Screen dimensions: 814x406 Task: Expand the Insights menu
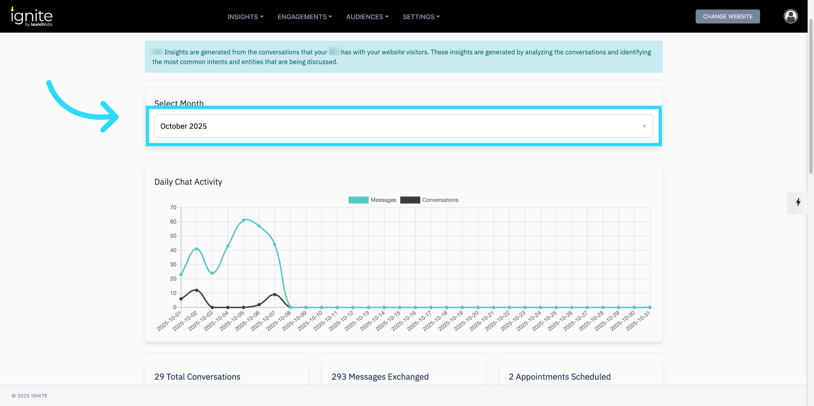[245, 17]
